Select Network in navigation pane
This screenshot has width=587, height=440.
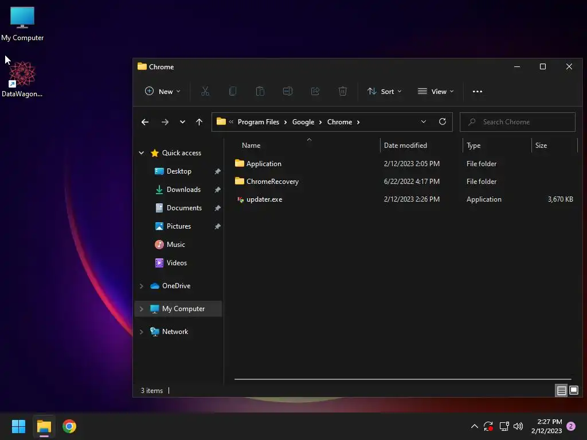(x=175, y=332)
